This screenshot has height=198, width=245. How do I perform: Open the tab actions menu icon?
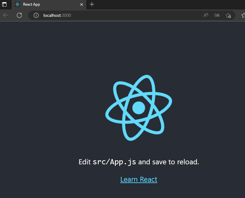[x=4, y=4]
